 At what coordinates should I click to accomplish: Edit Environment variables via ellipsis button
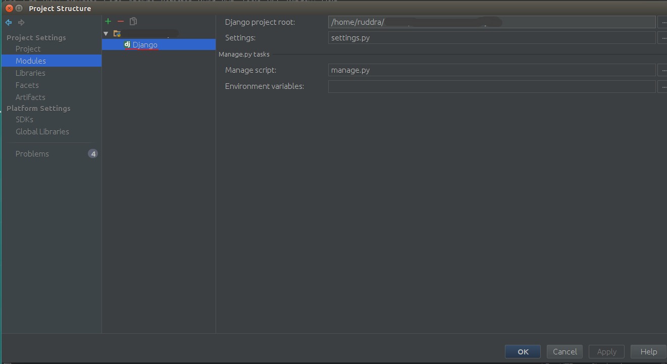(x=662, y=86)
